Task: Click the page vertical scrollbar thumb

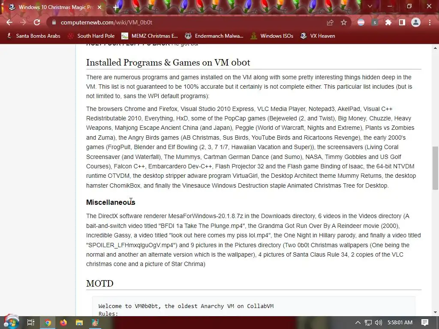Action: [435, 168]
